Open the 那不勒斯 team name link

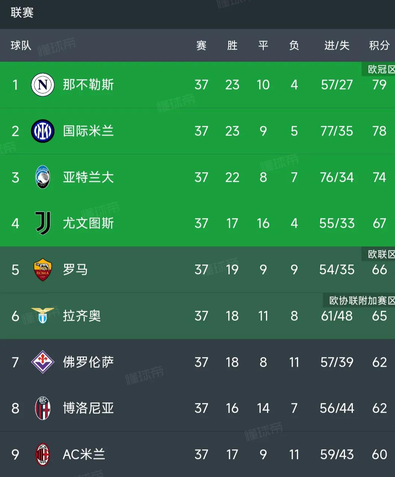click(88, 85)
